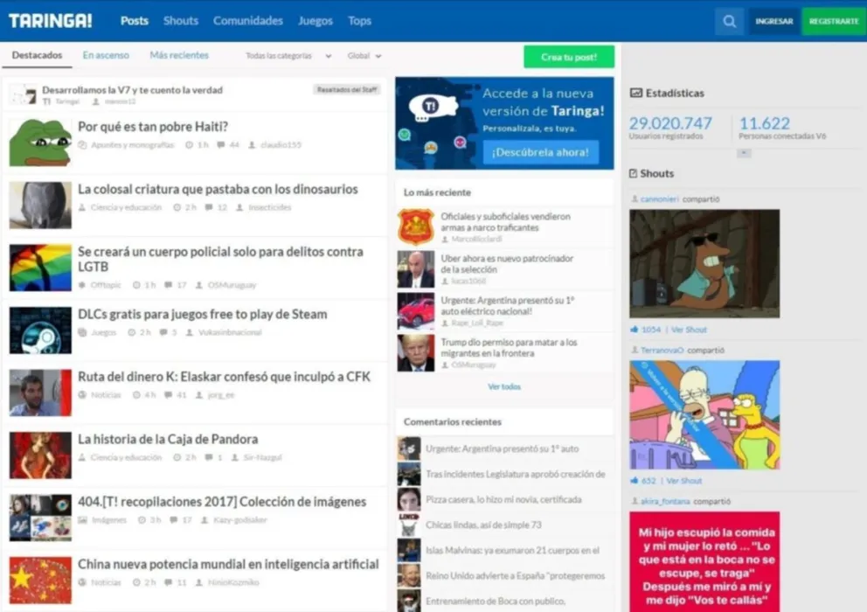Open search with the magnifier icon
The width and height of the screenshot is (867, 612).
point(729,20)
